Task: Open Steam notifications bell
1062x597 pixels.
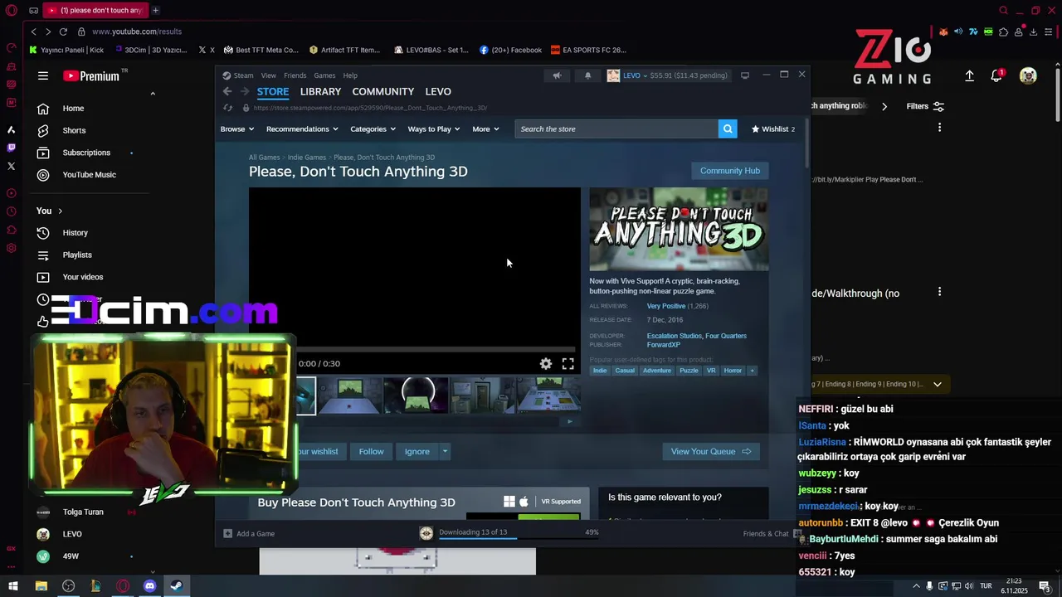Action: coord(587,75)
